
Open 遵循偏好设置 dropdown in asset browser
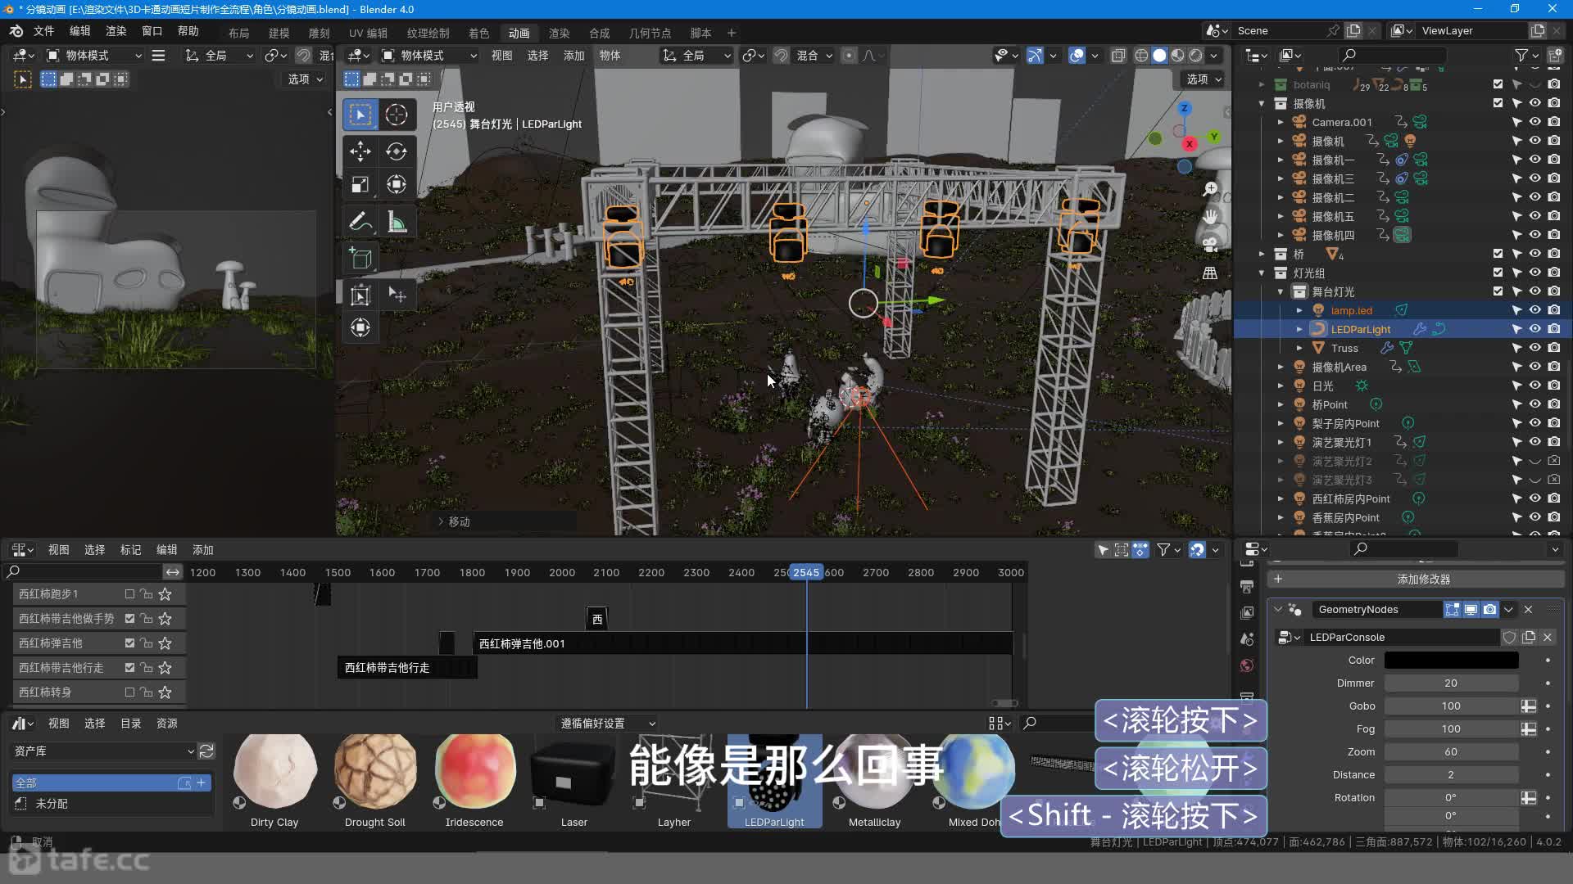(x=606, y=724)
